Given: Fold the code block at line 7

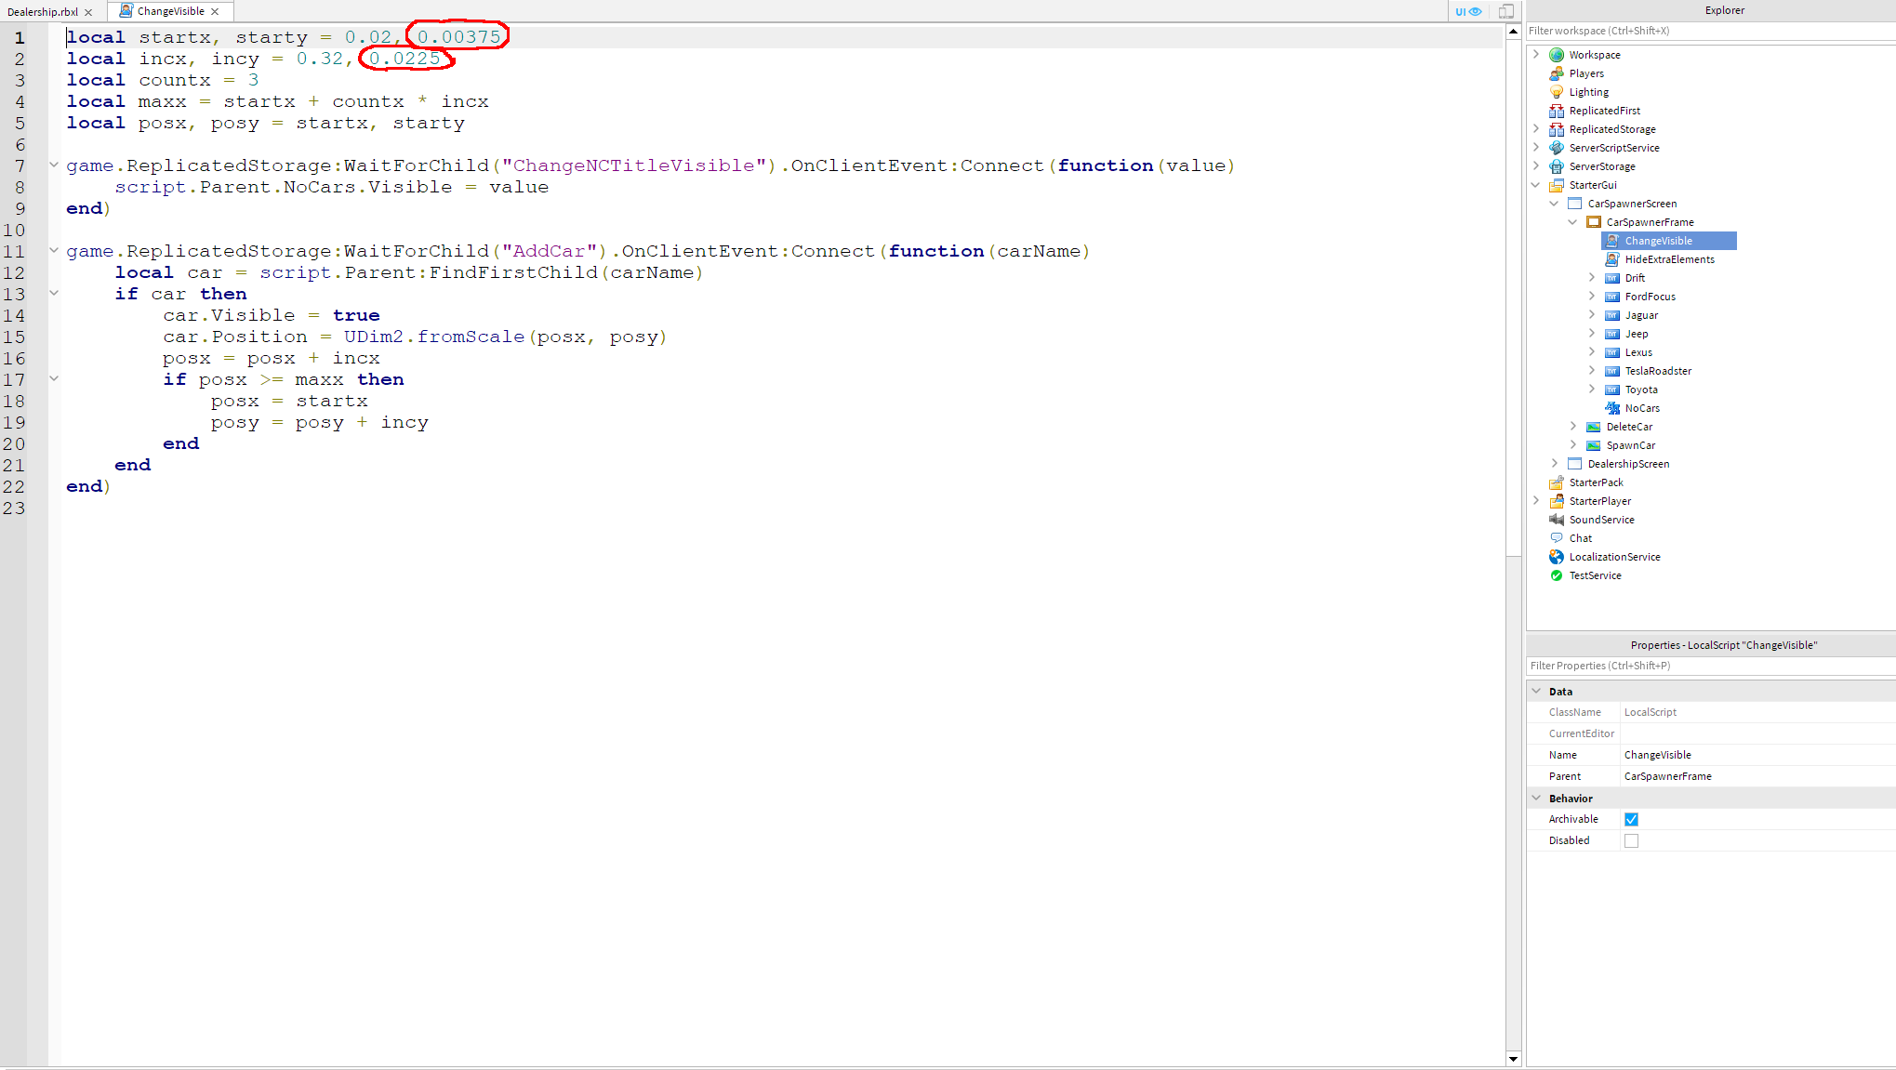Looking at the screenshot, I should coord(54,165).
